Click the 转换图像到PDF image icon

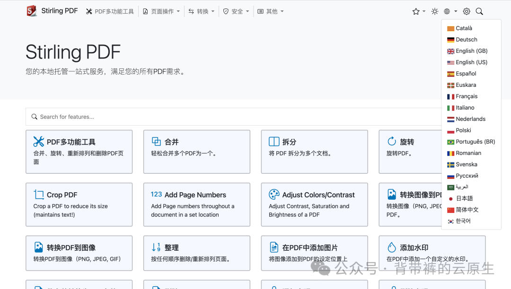pyautogui.click(x=392, y=195)
